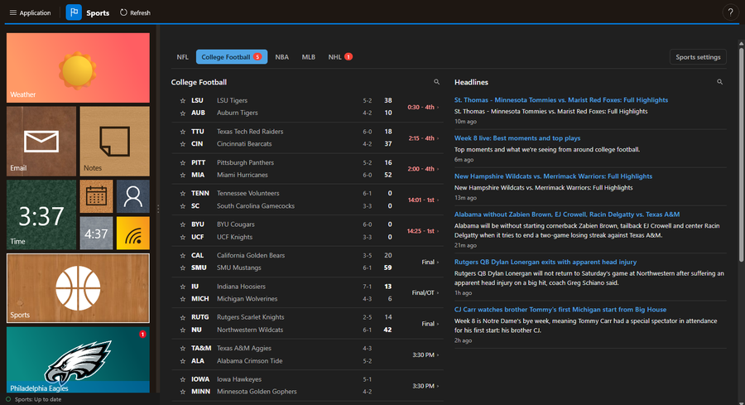Star the BYU Cougars

click(x=182, y=224)
